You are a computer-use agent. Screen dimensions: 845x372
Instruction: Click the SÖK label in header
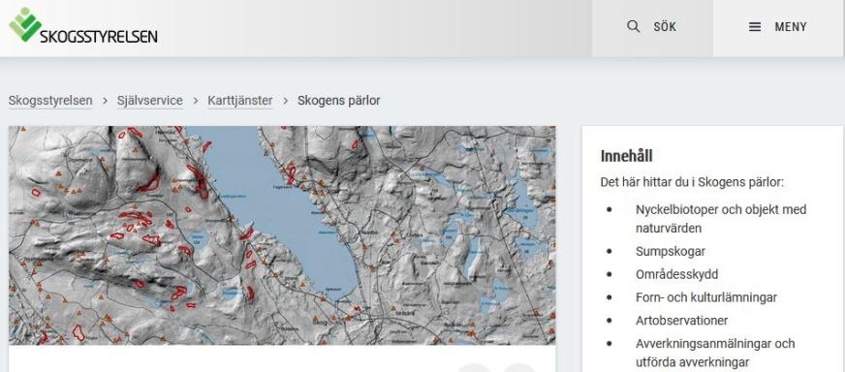[665, 26]
